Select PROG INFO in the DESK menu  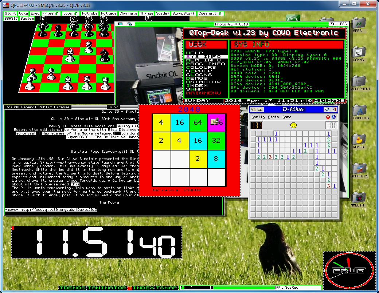tap(206, 64)
